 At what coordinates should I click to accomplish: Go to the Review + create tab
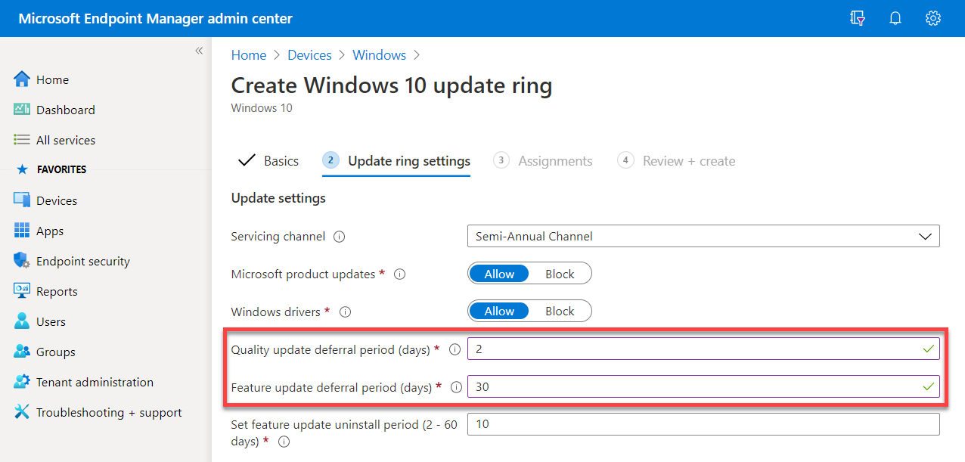pos(676,161)
